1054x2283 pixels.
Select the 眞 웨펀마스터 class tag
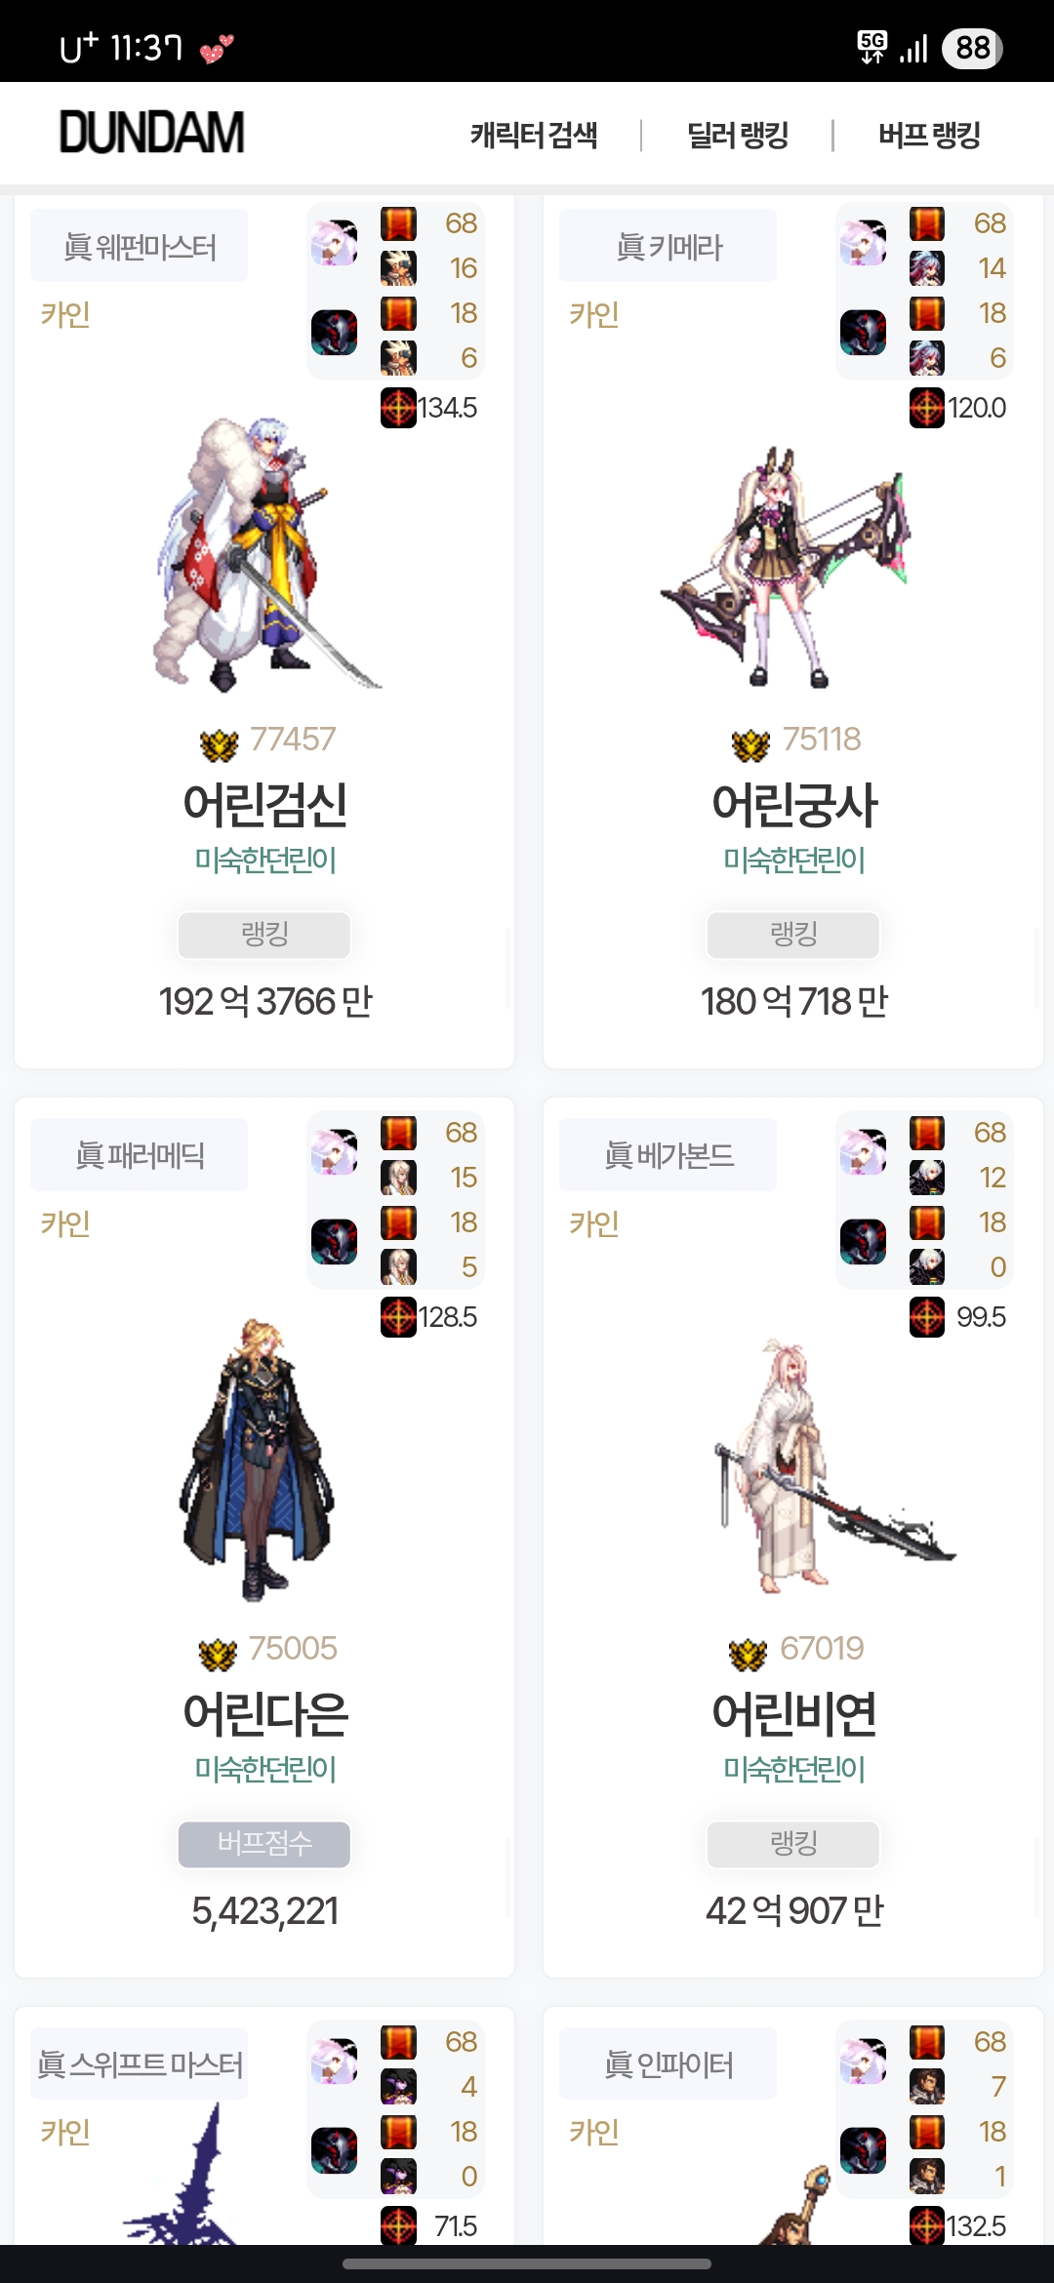coord(139,246)
